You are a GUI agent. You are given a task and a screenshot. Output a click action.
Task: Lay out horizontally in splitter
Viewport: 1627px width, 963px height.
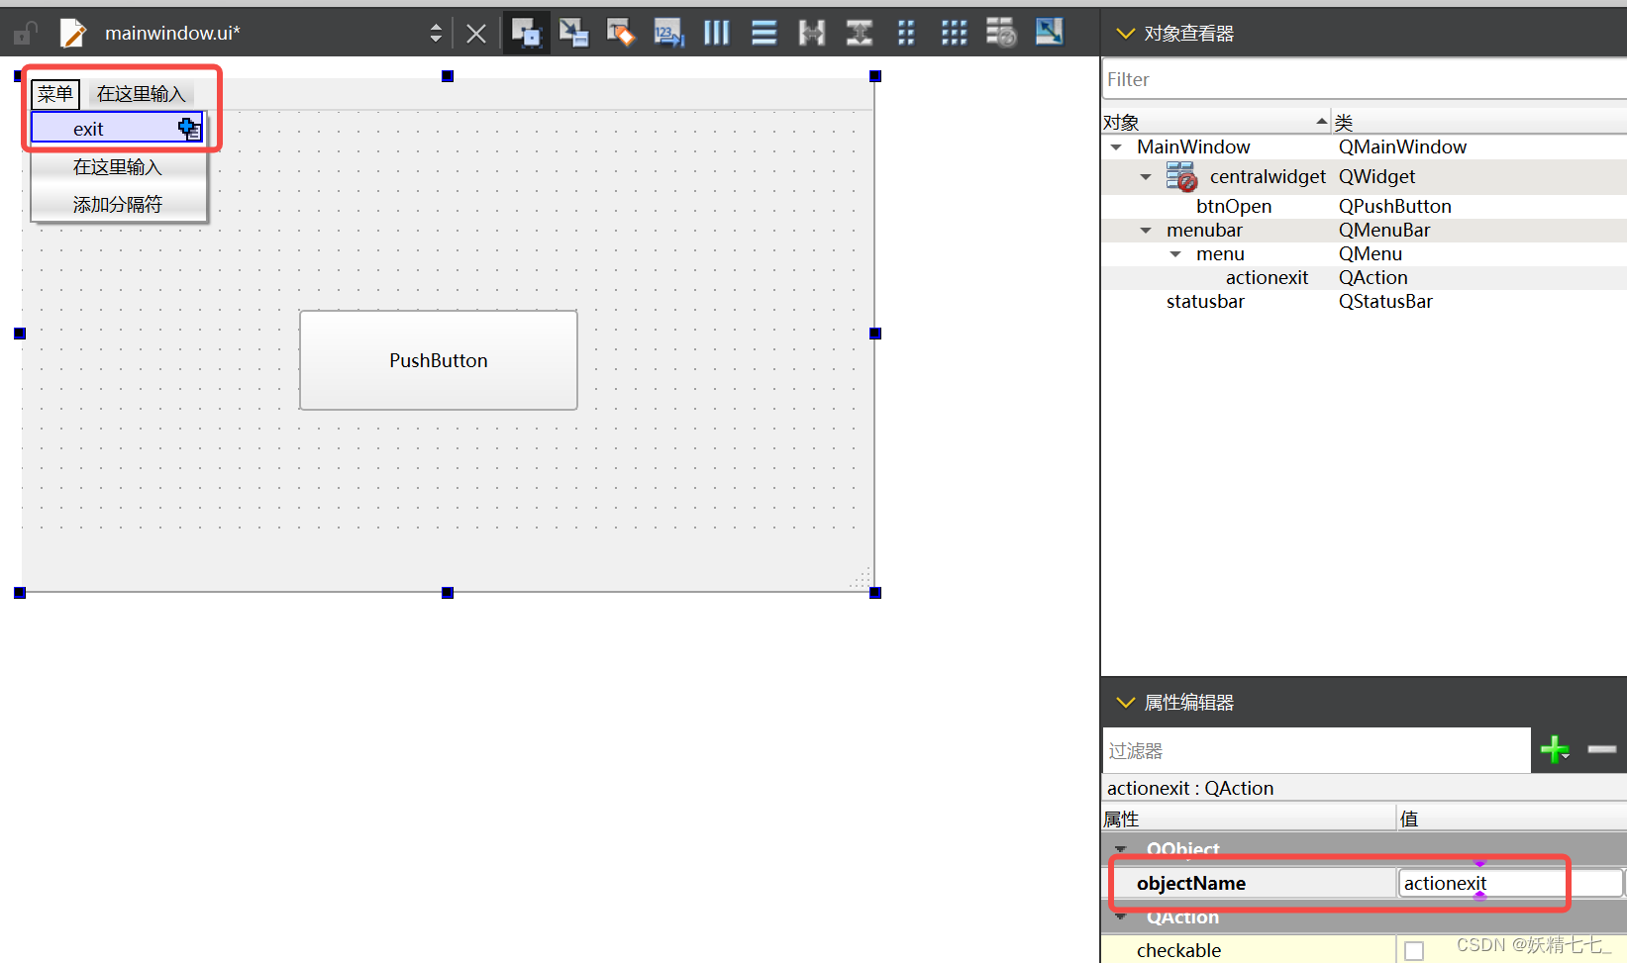[x=812, y=33]
